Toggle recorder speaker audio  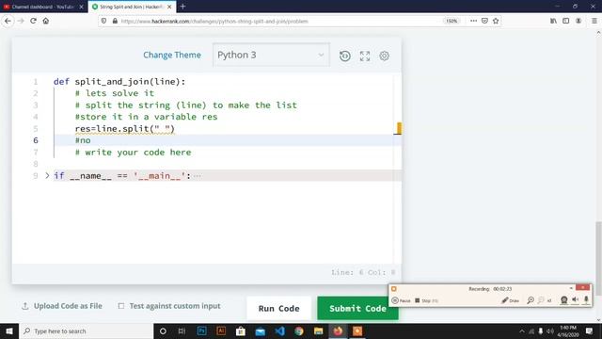pyautogui.click(x=575, y=299)
